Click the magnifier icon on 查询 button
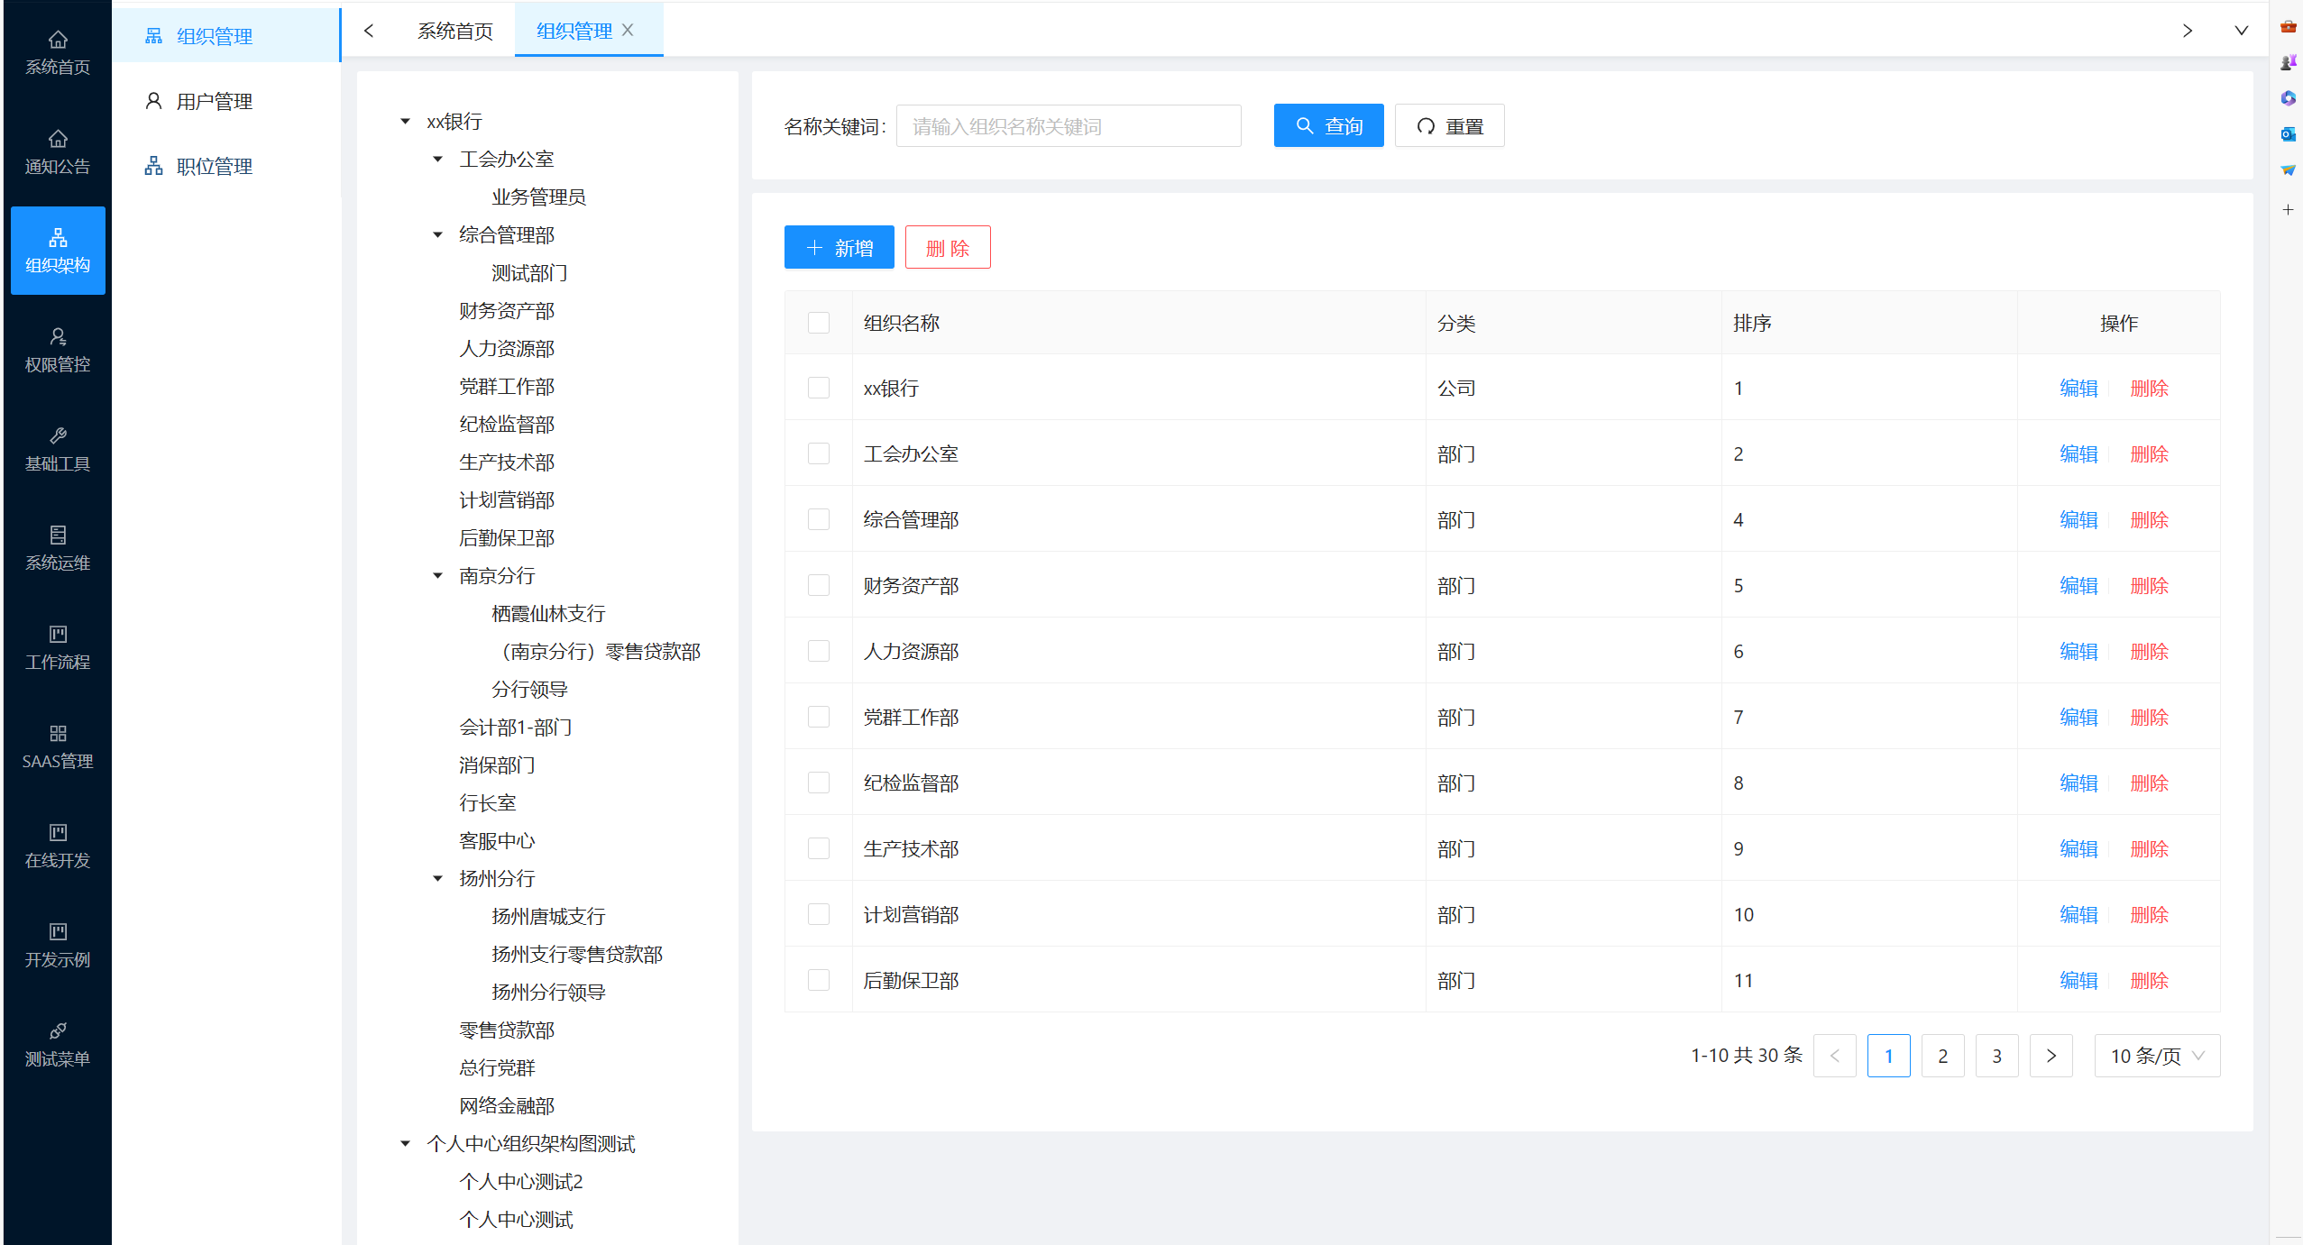Screen dimensions: 2303x1245 [x=1304, y=126]
